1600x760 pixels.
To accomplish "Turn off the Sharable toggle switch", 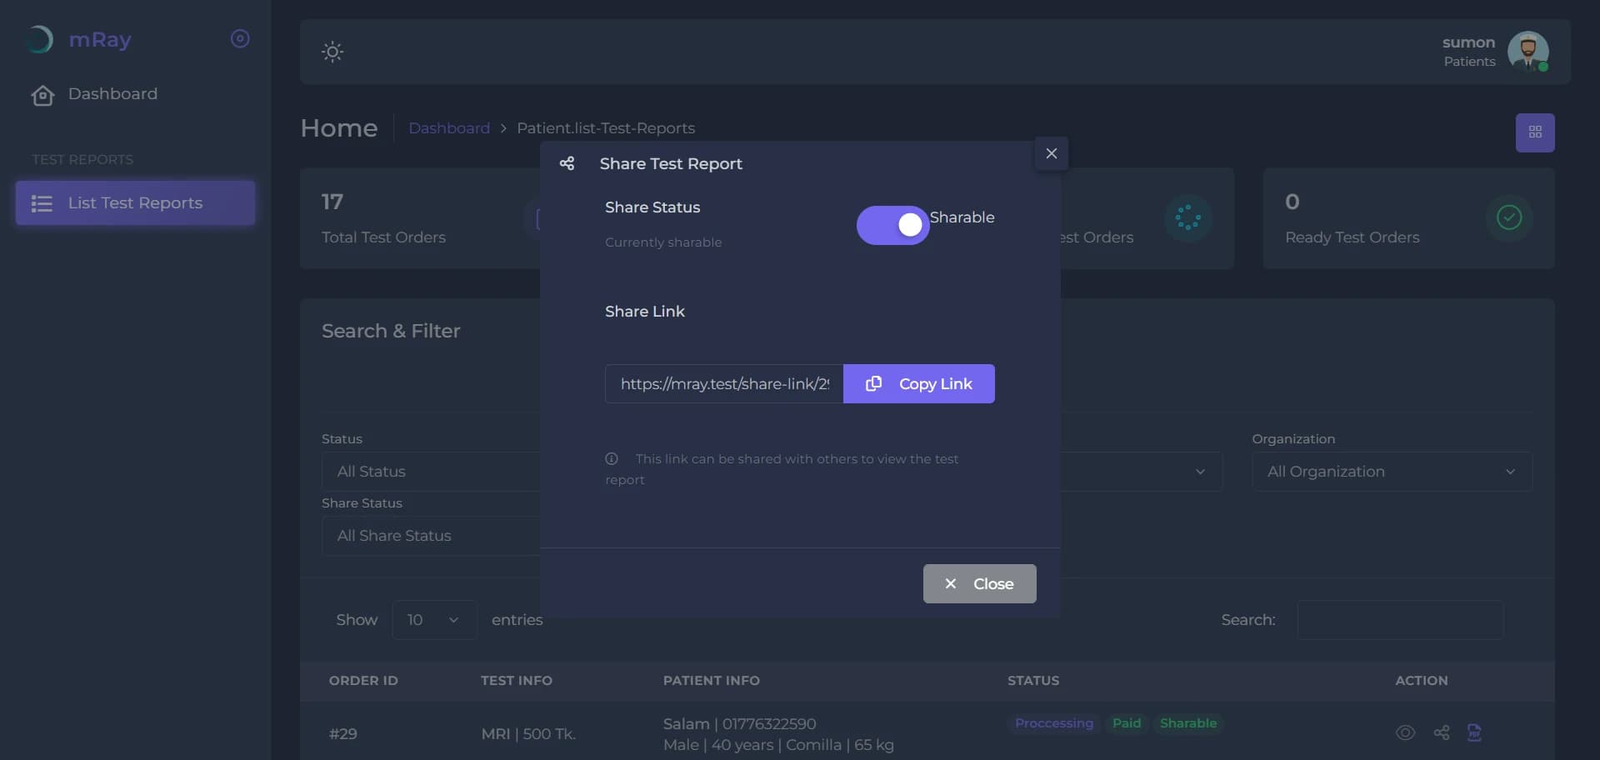I will [893, 225].
